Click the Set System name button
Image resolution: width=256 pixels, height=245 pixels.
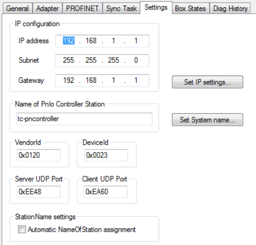(x=207, y=120)
